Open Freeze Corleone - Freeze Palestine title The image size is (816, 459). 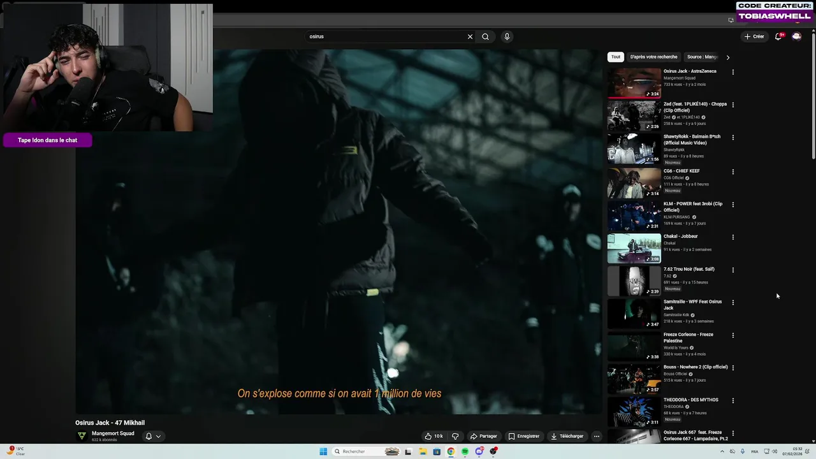688,337
